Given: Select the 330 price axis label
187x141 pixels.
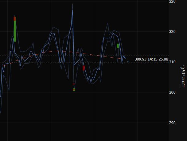Looking at the screenshot, I should pos(172,2).
